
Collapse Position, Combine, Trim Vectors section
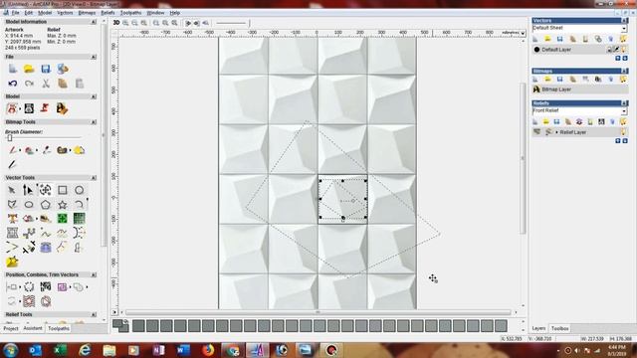(94, 274)
